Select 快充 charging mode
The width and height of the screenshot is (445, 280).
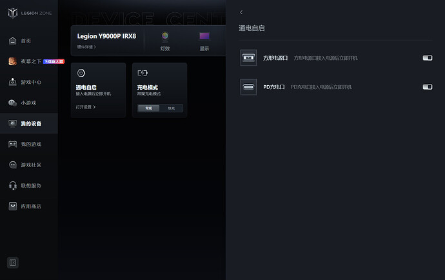pyautogui.click(x=171, y=108)
